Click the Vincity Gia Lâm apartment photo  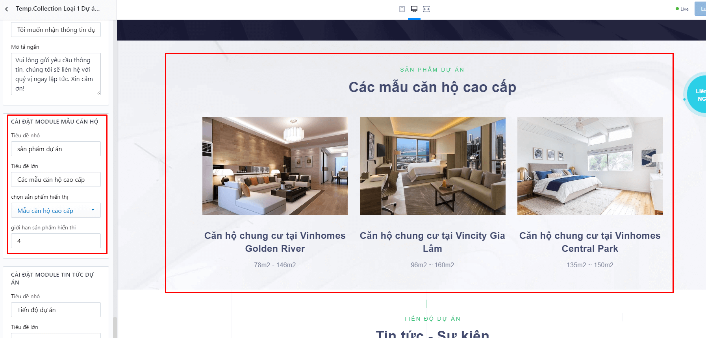[433, 166]
